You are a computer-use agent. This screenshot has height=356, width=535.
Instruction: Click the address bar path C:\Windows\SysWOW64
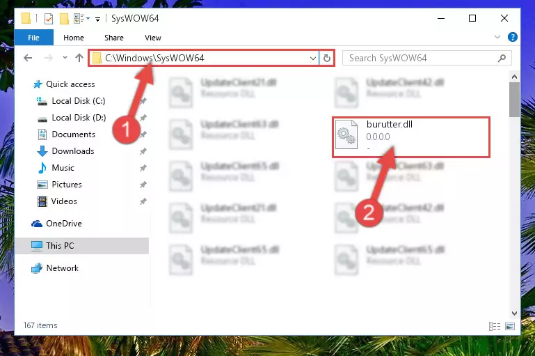click(x=154, y=58)
